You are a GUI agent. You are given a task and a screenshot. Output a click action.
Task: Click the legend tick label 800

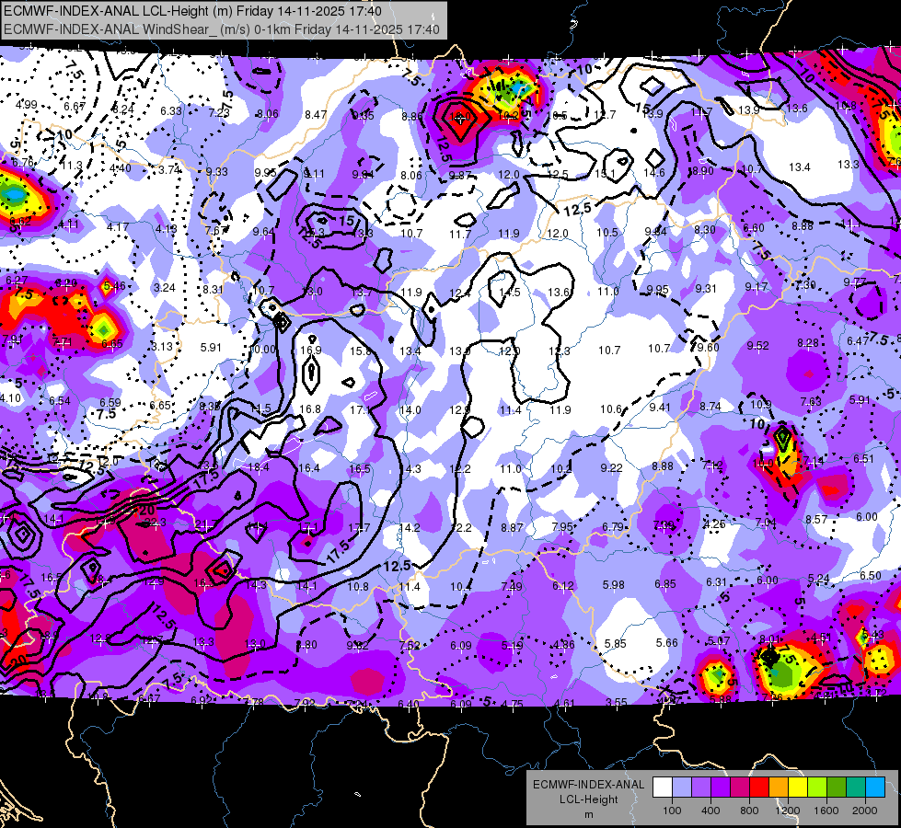749,811
